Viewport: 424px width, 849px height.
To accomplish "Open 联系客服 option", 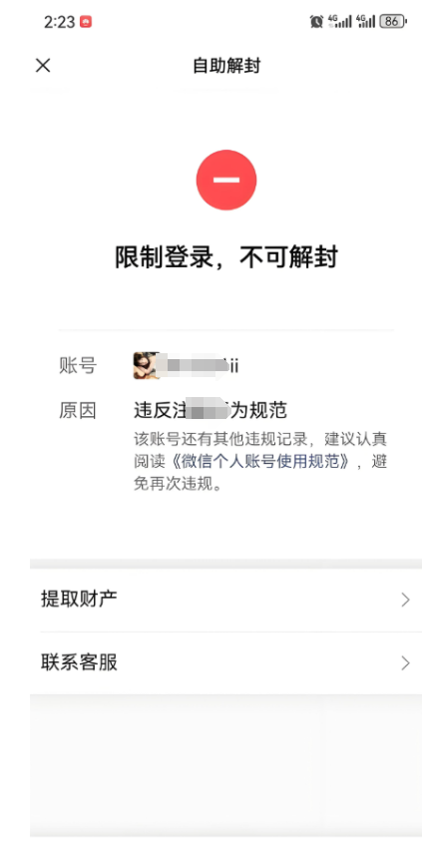I will pos(225,662).
